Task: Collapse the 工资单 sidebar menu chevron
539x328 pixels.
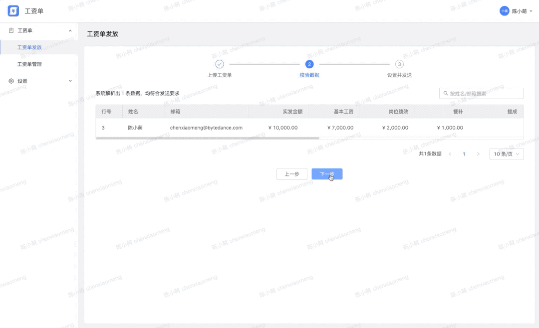Action: pyautogui.click(x=70, y=30)
